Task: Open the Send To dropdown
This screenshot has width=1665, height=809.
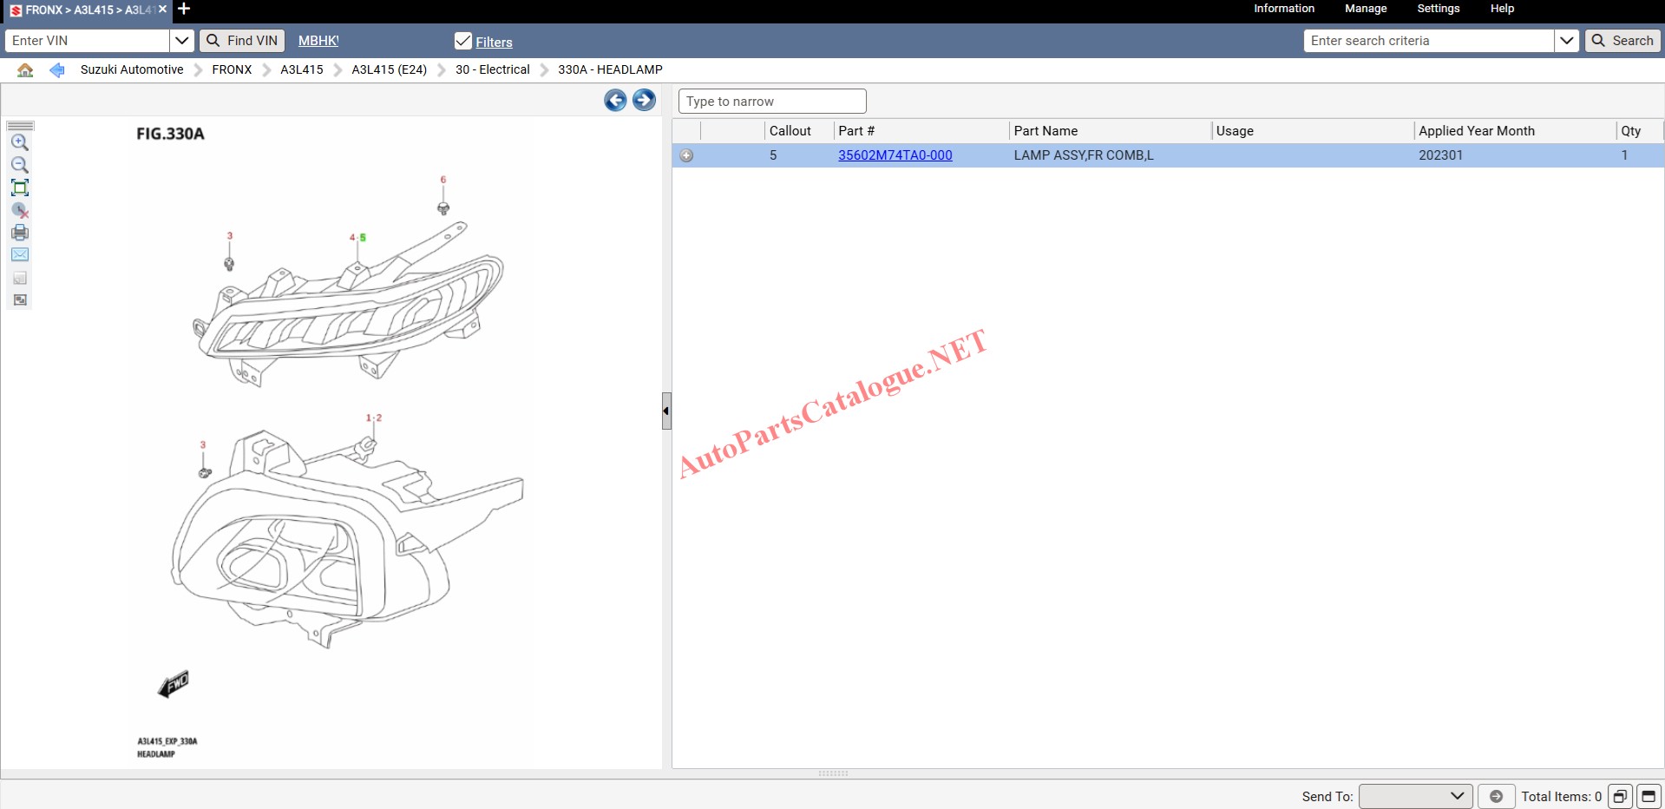Action: pyautogui.click(x=1415, y=796)
